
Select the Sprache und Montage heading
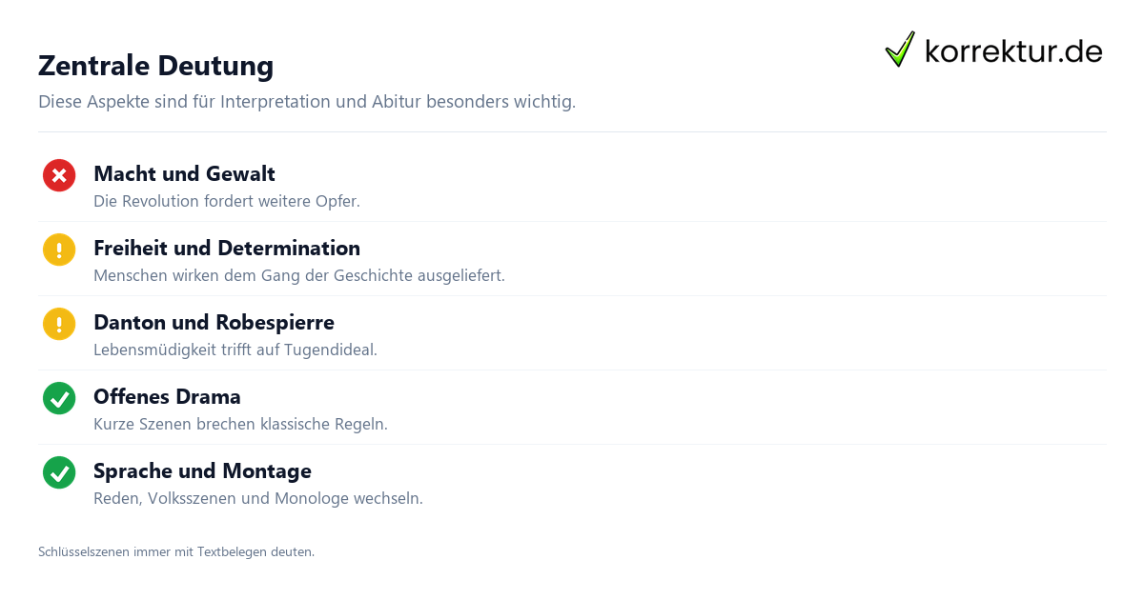point(202,470)
